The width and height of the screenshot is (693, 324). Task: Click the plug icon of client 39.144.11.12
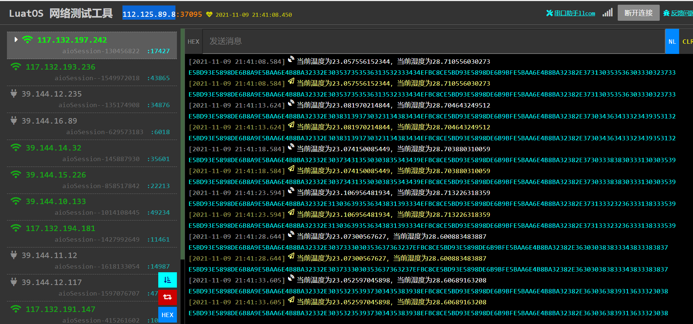(x=14, y=255)
